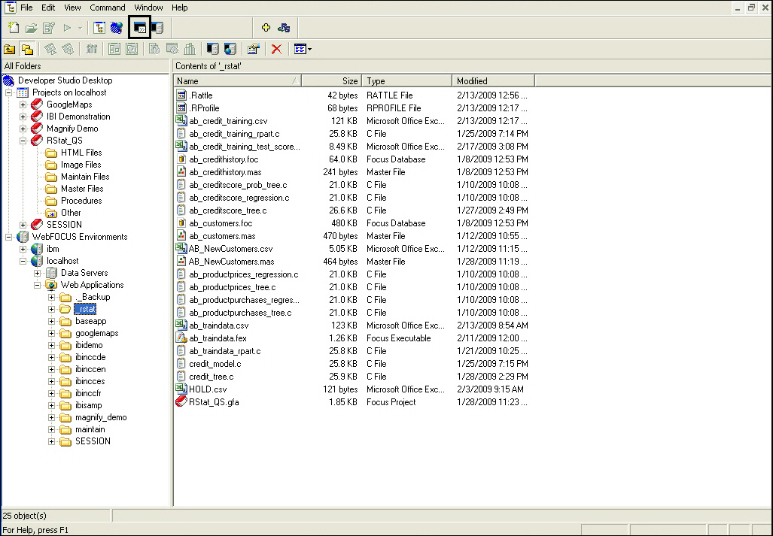Open the command console window icon
Screen dimensions: 773x536
[x=139, y=28]
